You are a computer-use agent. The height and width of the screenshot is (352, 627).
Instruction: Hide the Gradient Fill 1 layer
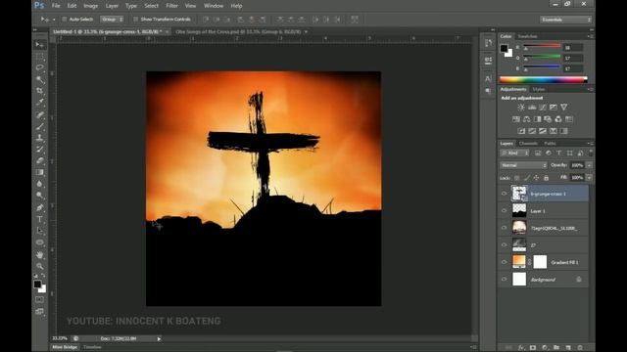504,262
